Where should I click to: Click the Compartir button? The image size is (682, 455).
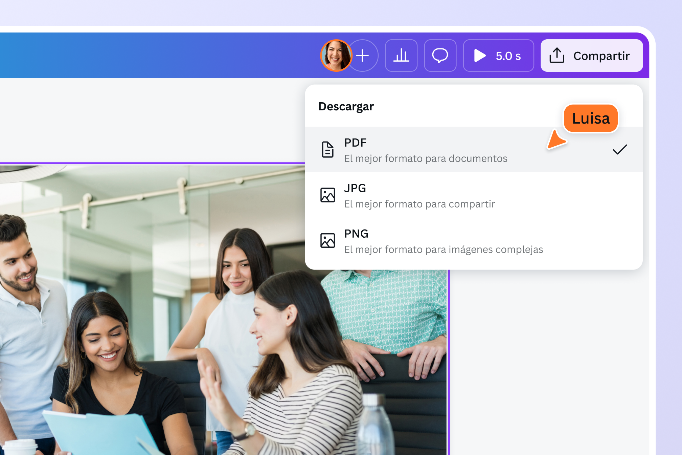pyautogui.click(x=592, y=56)
